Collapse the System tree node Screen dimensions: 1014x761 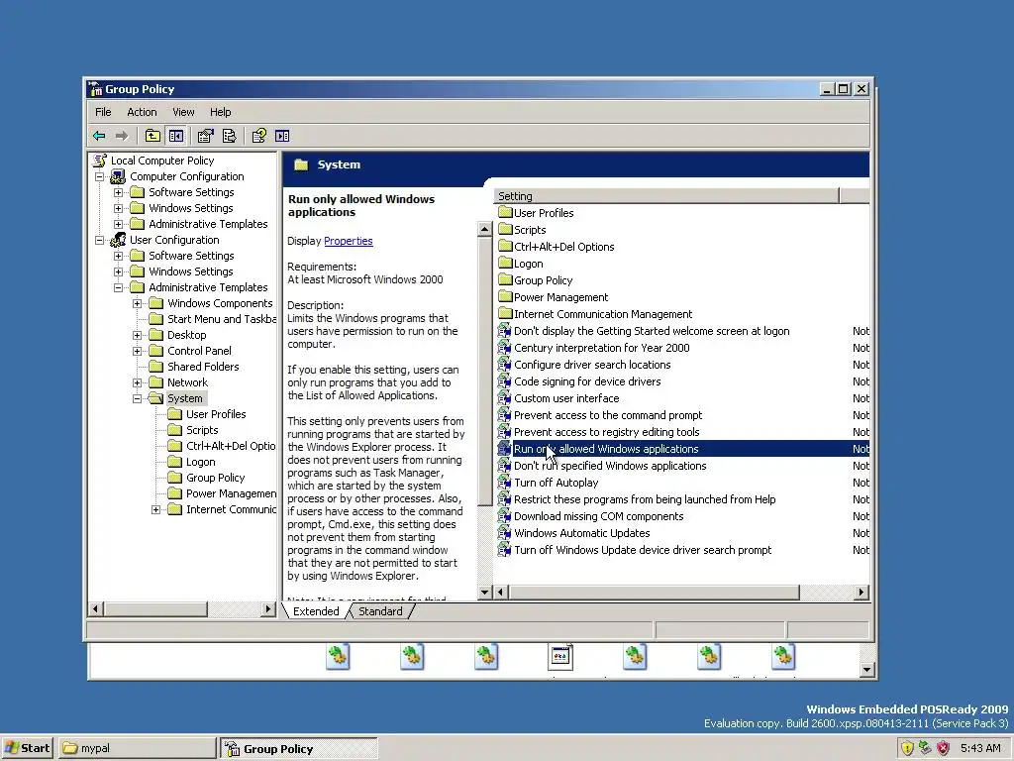click(137, 398)
